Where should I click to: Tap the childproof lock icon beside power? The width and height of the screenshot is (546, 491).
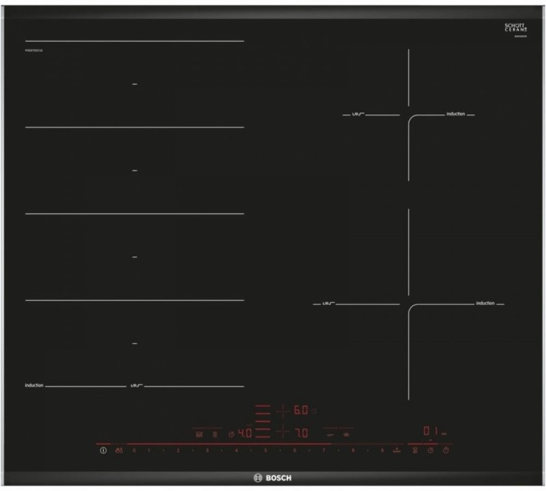[x=118, y=451]
